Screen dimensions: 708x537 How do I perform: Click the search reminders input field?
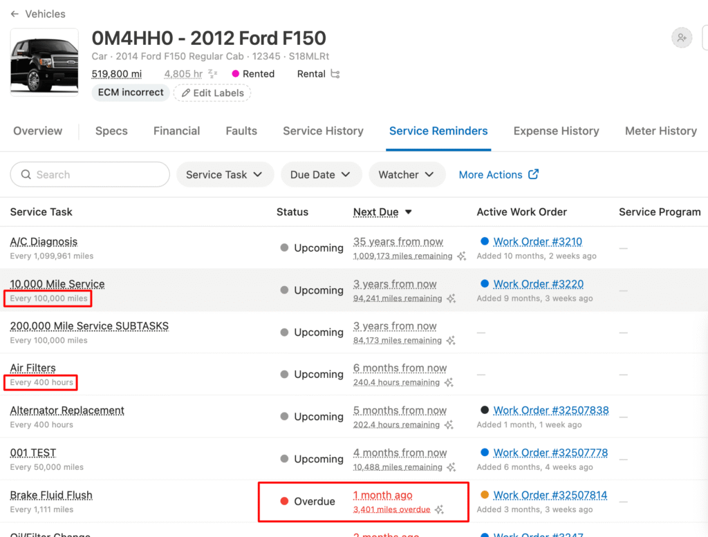(x=90, y=175)
